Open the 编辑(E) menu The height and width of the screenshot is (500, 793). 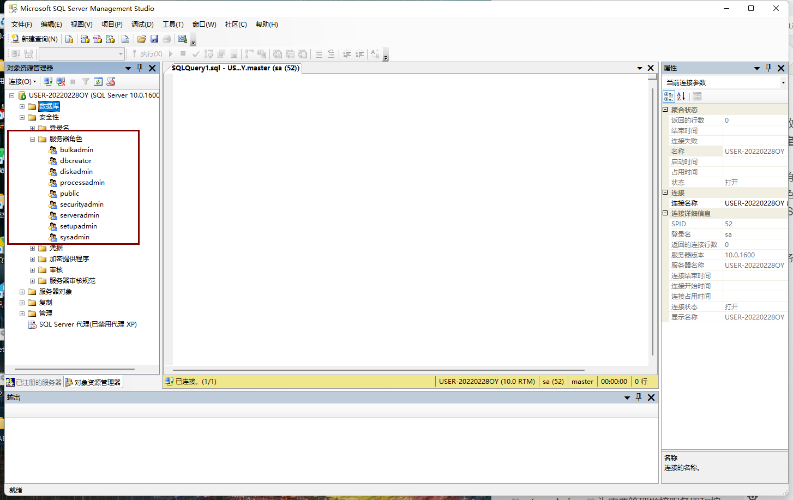pos(51,25)
